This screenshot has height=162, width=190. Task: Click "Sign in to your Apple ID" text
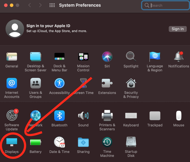pyautogui.click(x=48, y=26)
